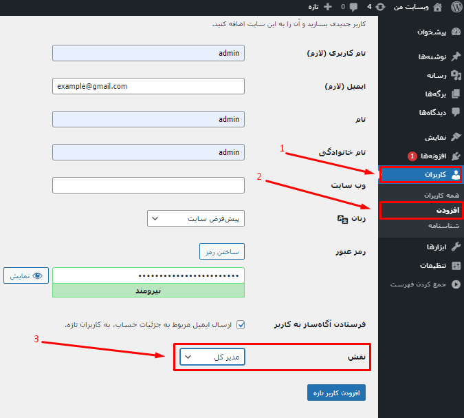This screenshot has height=418, width=464.
Task: Select شناسنامه submenu item
Action: coord(443,226)
